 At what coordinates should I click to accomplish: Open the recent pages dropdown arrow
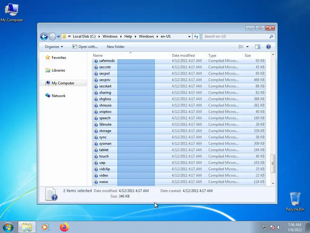coord(58,37)
